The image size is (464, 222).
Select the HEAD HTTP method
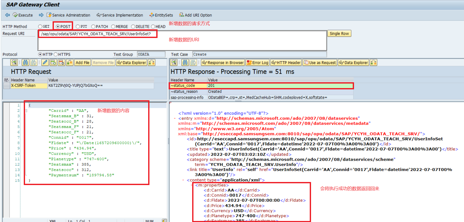[x=153, y=27]
